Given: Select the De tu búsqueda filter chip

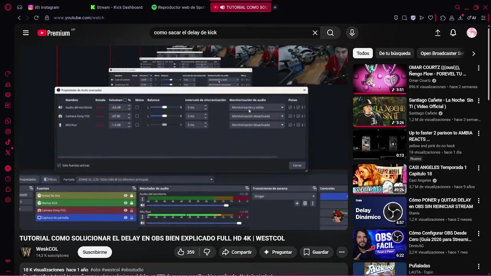Looking at the screenshot, I should [395, 53].
